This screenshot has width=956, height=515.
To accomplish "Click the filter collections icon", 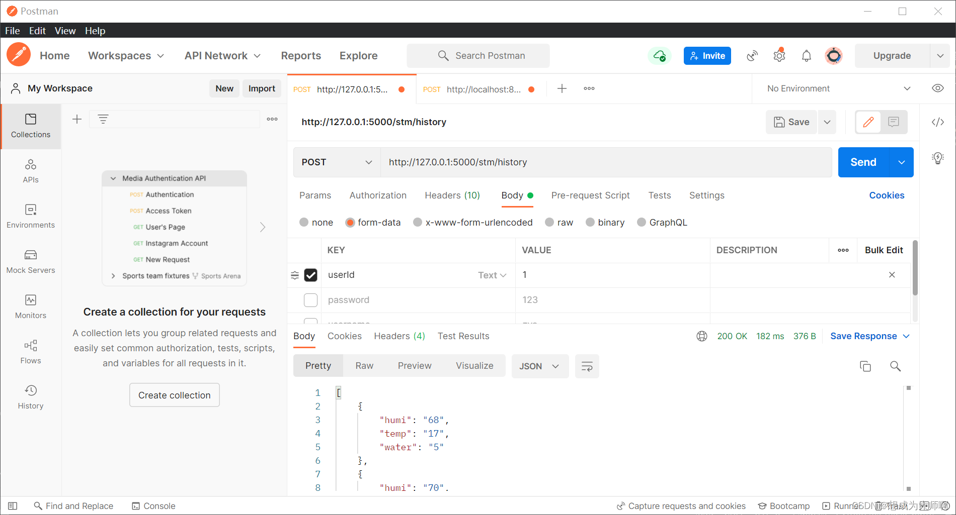I will click(103, 119).
